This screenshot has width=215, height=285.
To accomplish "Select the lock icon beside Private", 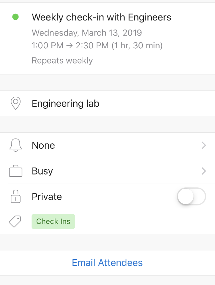I will [15, 197].
